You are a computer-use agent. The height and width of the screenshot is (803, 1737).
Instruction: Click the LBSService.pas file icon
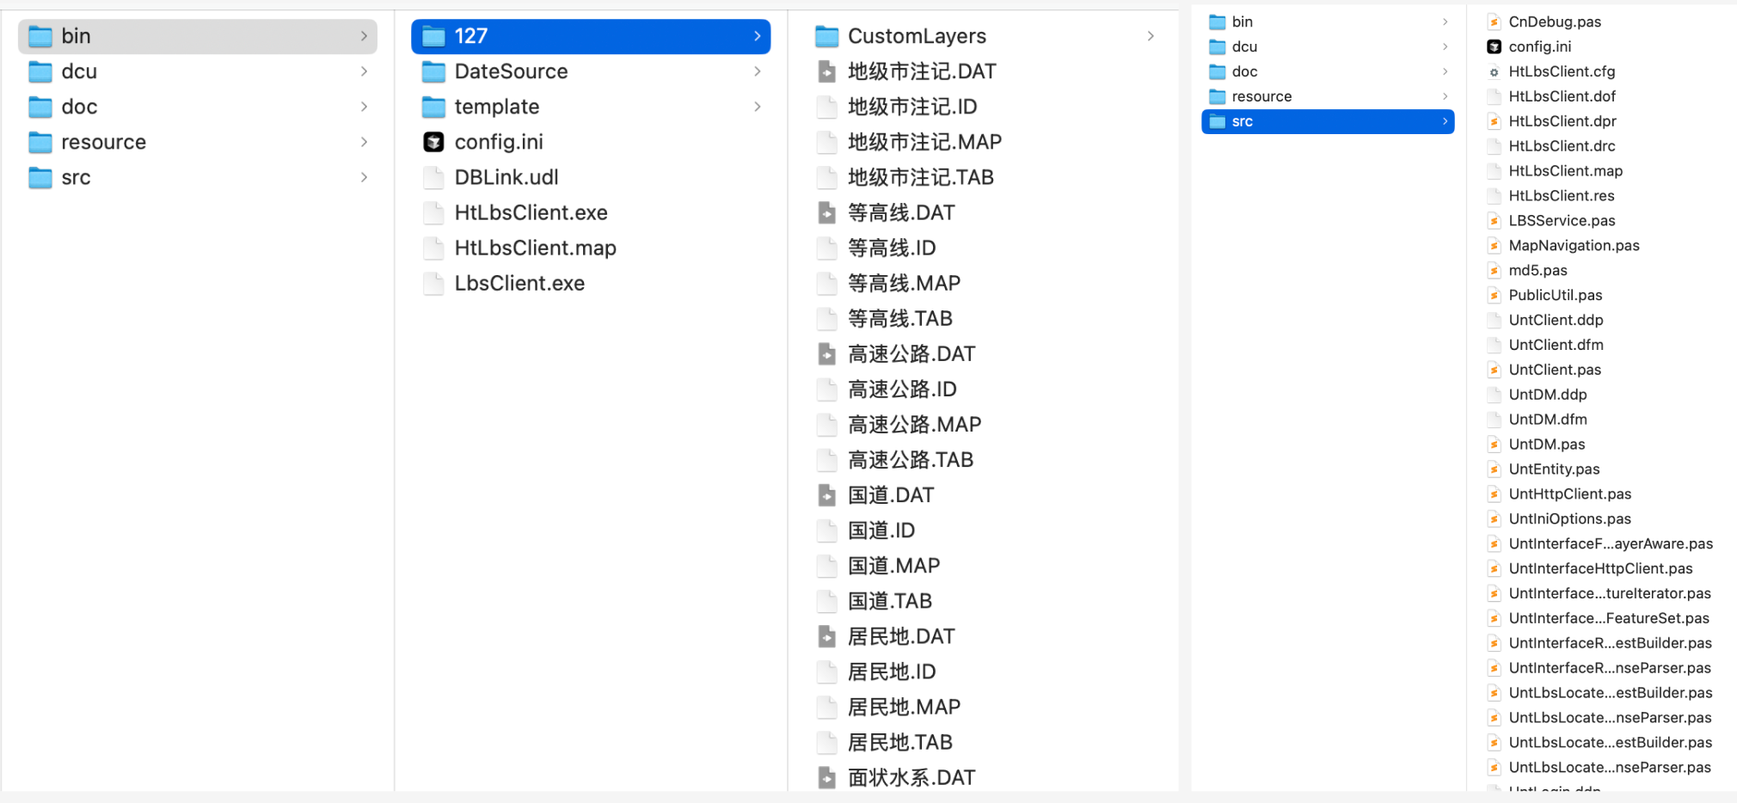pyautogui.click(x=1495, y=221)
